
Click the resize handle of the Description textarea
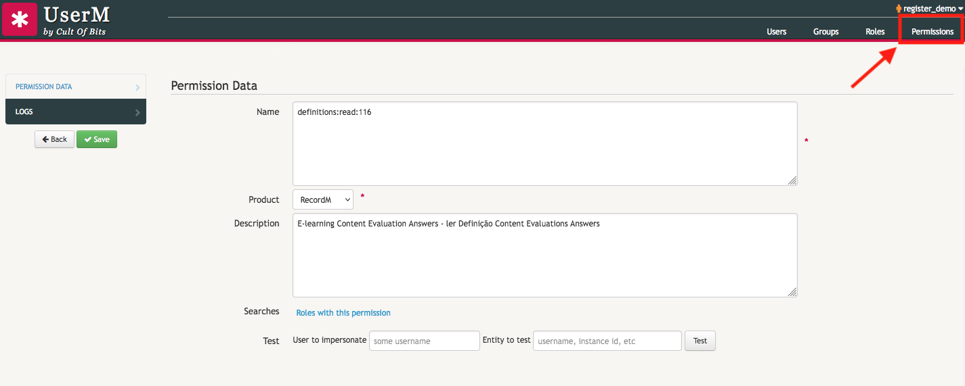point(792,292)
